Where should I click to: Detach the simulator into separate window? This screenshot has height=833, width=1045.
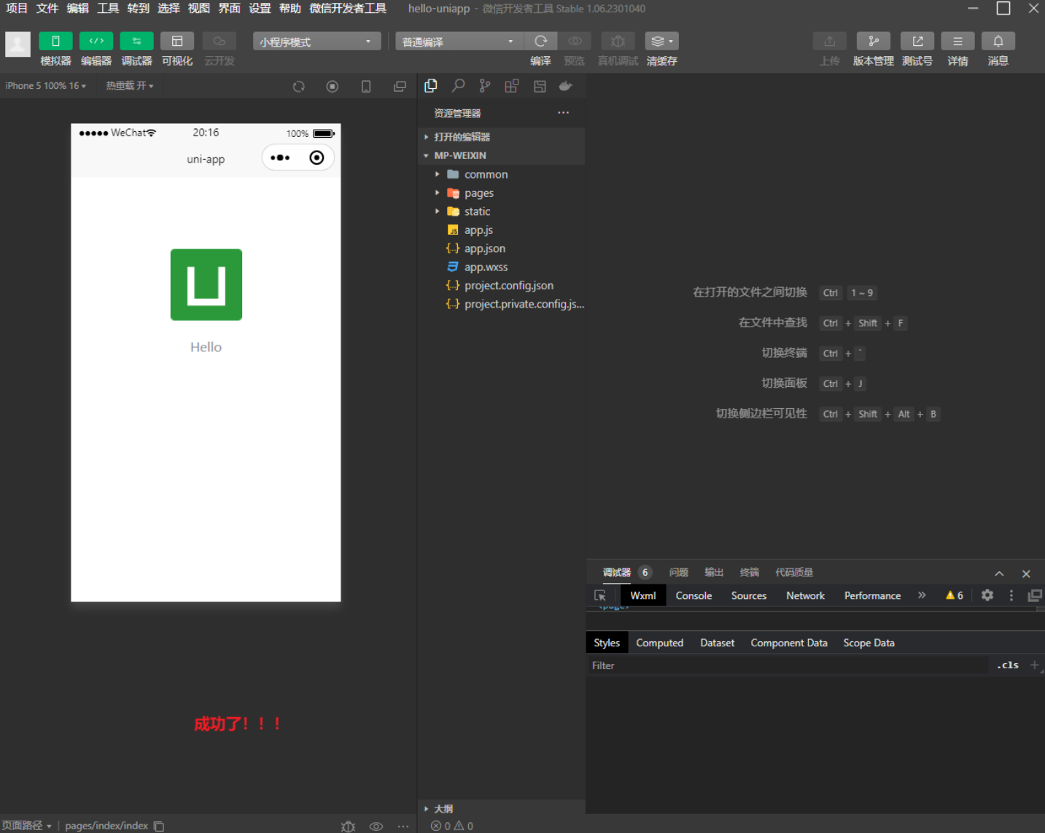400,87
